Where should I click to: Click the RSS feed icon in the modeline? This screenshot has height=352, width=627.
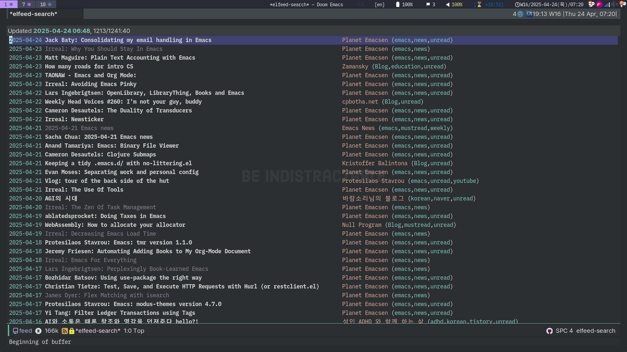(65, 331)
